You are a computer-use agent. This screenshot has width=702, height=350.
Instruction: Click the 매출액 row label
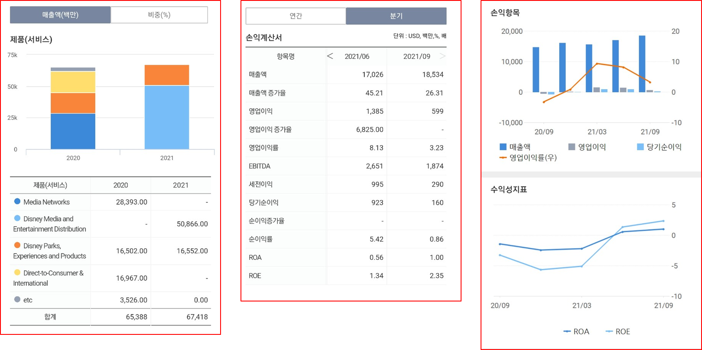pyautogui.click(x=258, y=75)
